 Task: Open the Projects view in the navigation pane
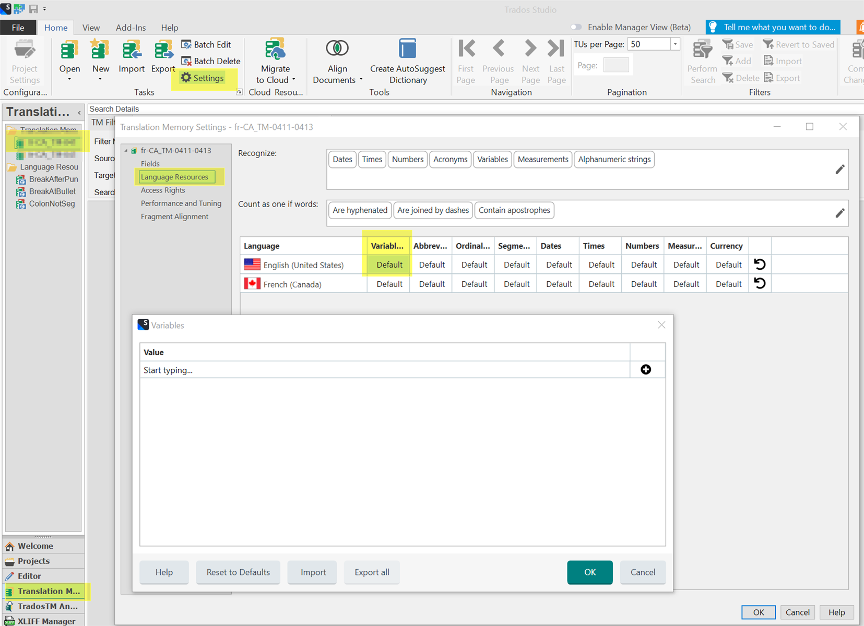click(x=44, y=561)
